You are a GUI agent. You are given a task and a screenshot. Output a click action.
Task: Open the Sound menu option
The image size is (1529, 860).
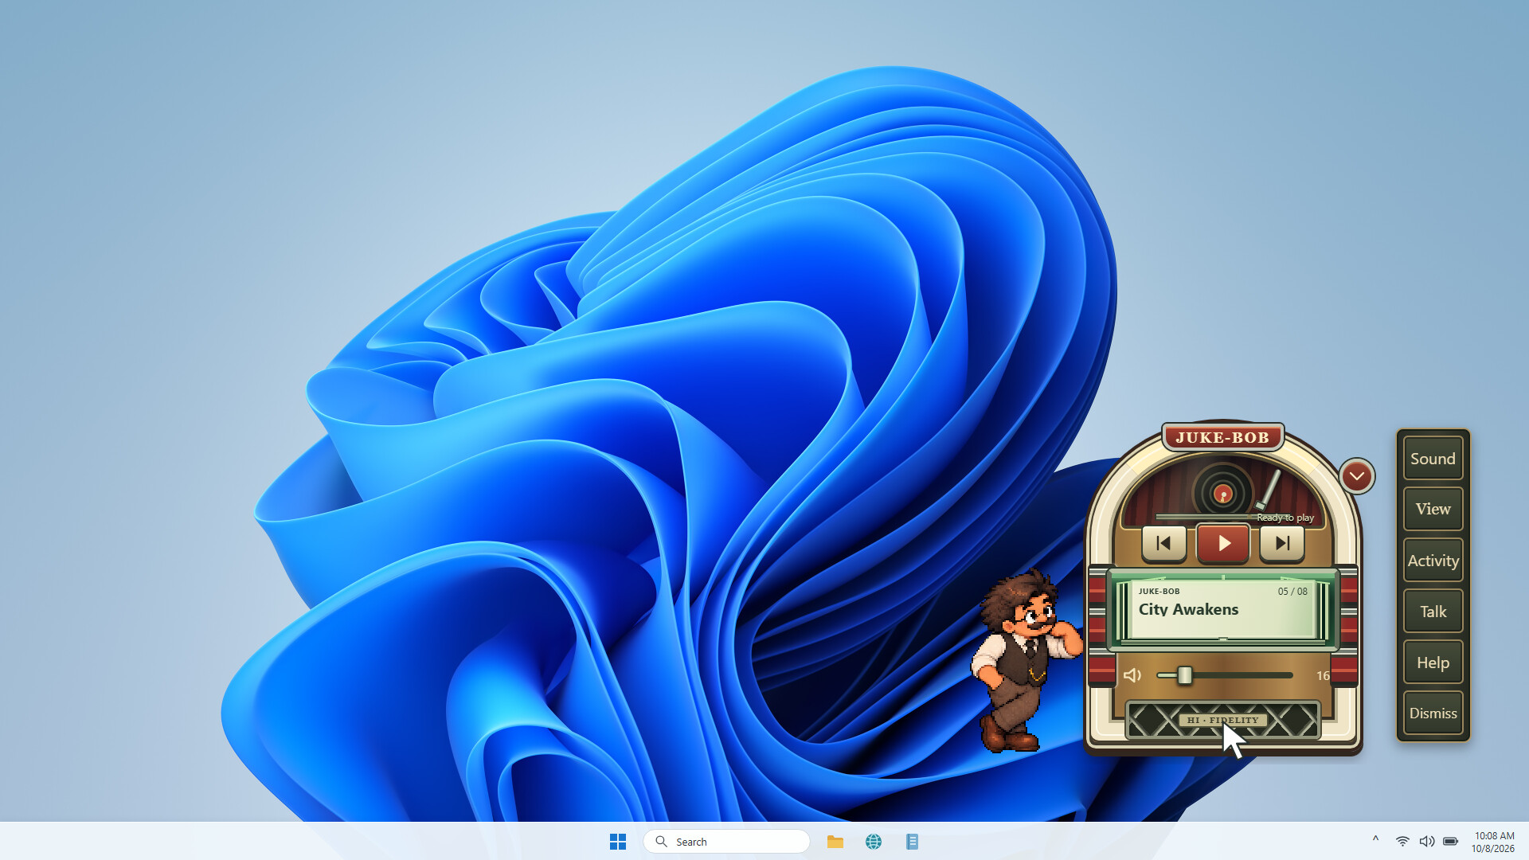coord(1433,459)
